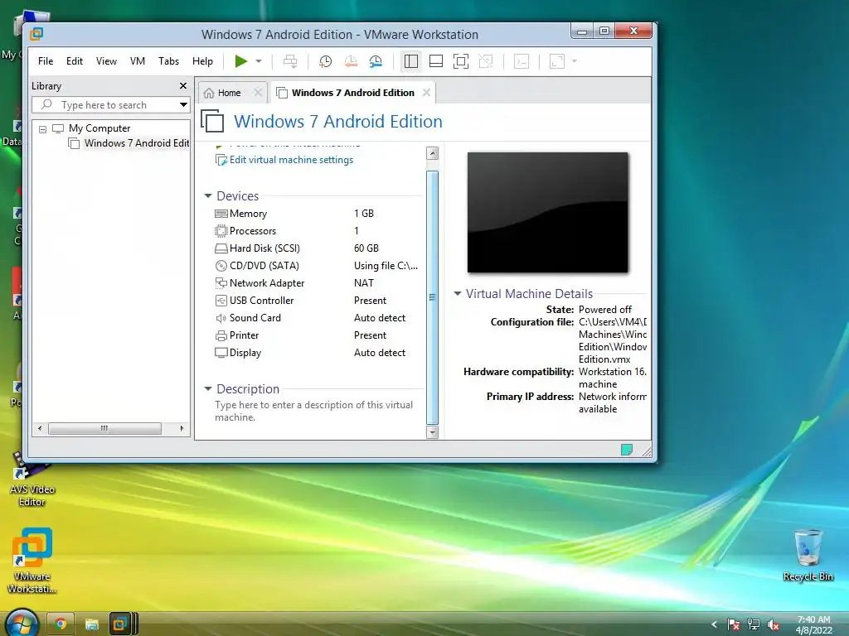Click the Display device entry
The width and height of the screenshot is (849, 636).
(245, 353)
